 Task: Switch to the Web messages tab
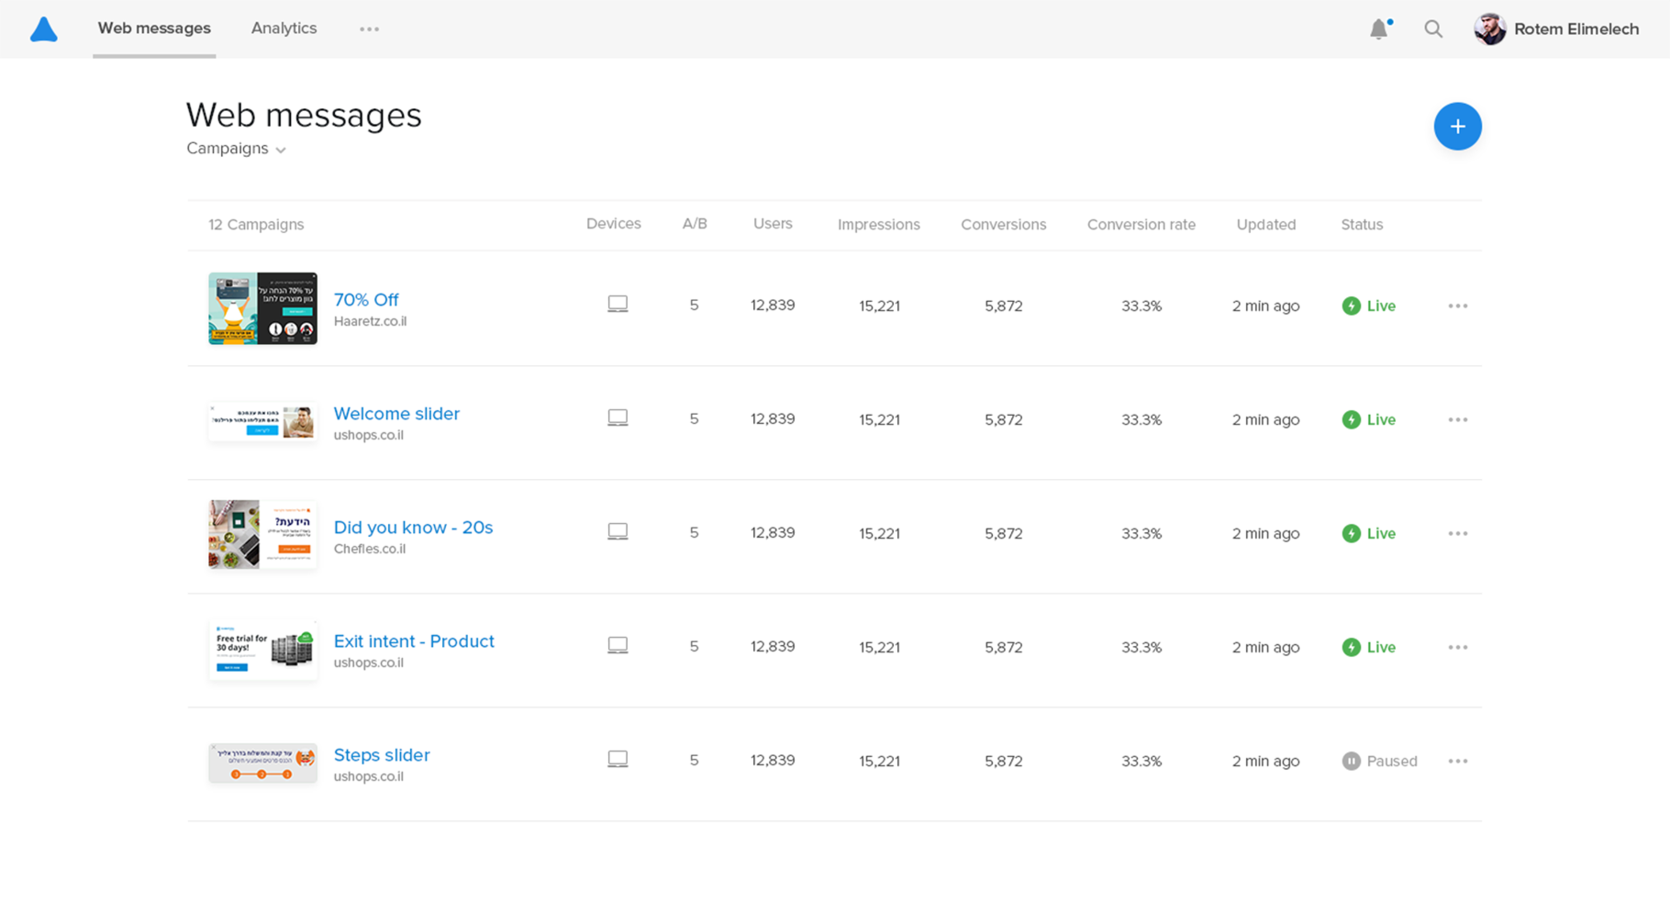(154, 28)
